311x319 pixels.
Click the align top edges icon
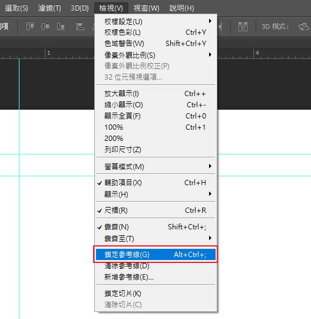pos(30,27)
